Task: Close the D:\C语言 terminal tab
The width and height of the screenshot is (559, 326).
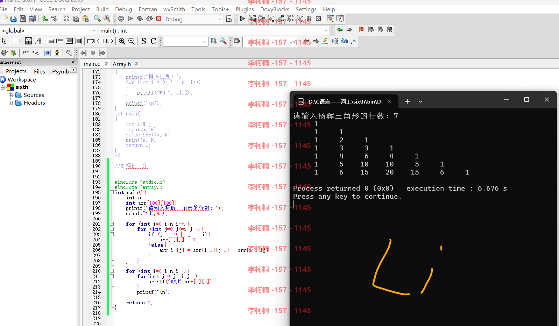Action: tap(389, 101)
